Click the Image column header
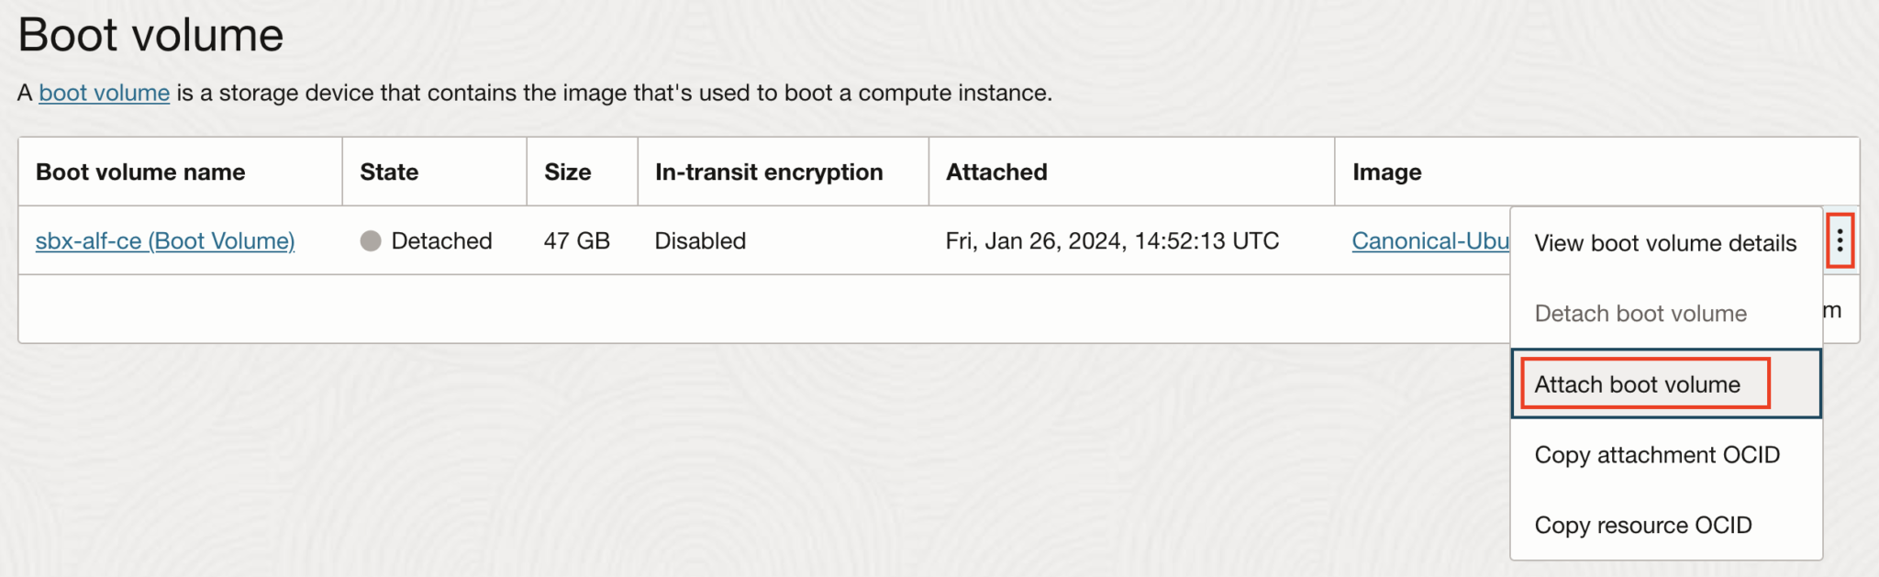Viewport: 1879px width, 577px height. (x=1386, y=172)
